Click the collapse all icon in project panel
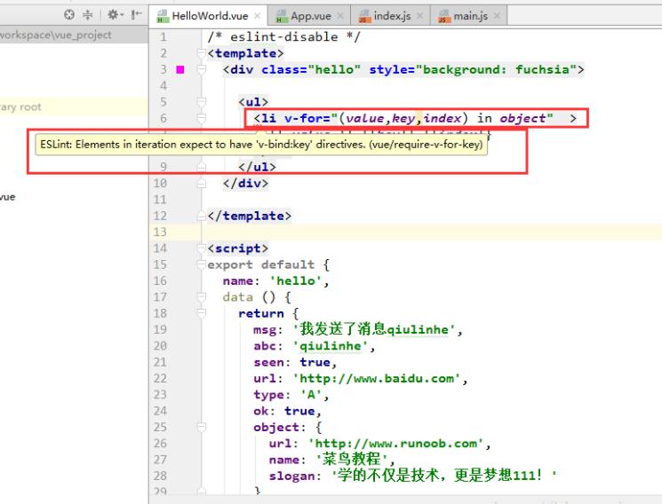The image size is (662, 504). 87,15
